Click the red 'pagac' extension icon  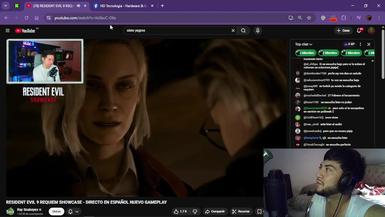click(x=333, y=18)
